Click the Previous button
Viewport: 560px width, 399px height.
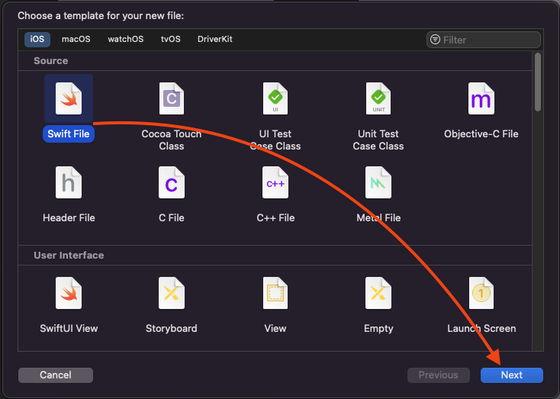439,375
